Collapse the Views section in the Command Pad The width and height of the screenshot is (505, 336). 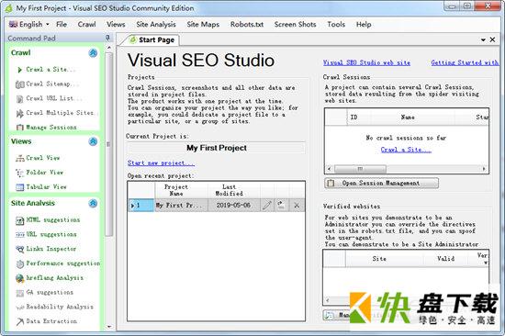93,141
